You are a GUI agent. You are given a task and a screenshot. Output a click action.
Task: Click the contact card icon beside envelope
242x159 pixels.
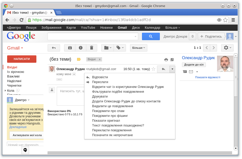185,72
